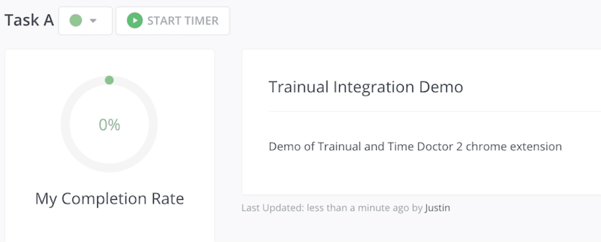The height and width of the screenshot is (242, 601).
Task: Select the Task A title text
Action: pos(29,21)
